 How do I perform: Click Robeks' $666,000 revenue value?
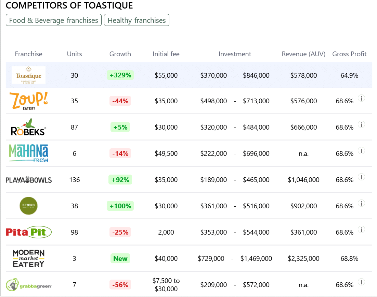(x=304, y=127)
